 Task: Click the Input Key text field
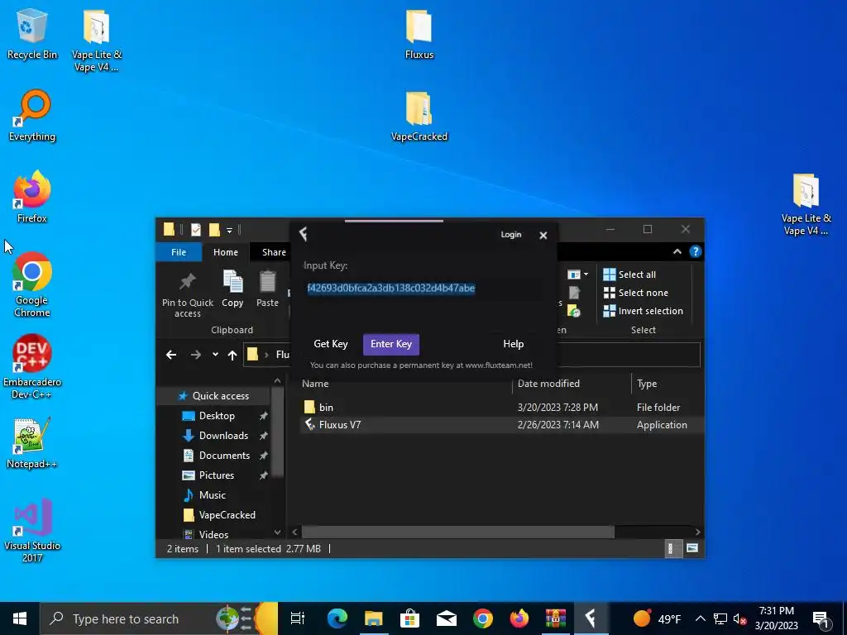click(423, 289)
